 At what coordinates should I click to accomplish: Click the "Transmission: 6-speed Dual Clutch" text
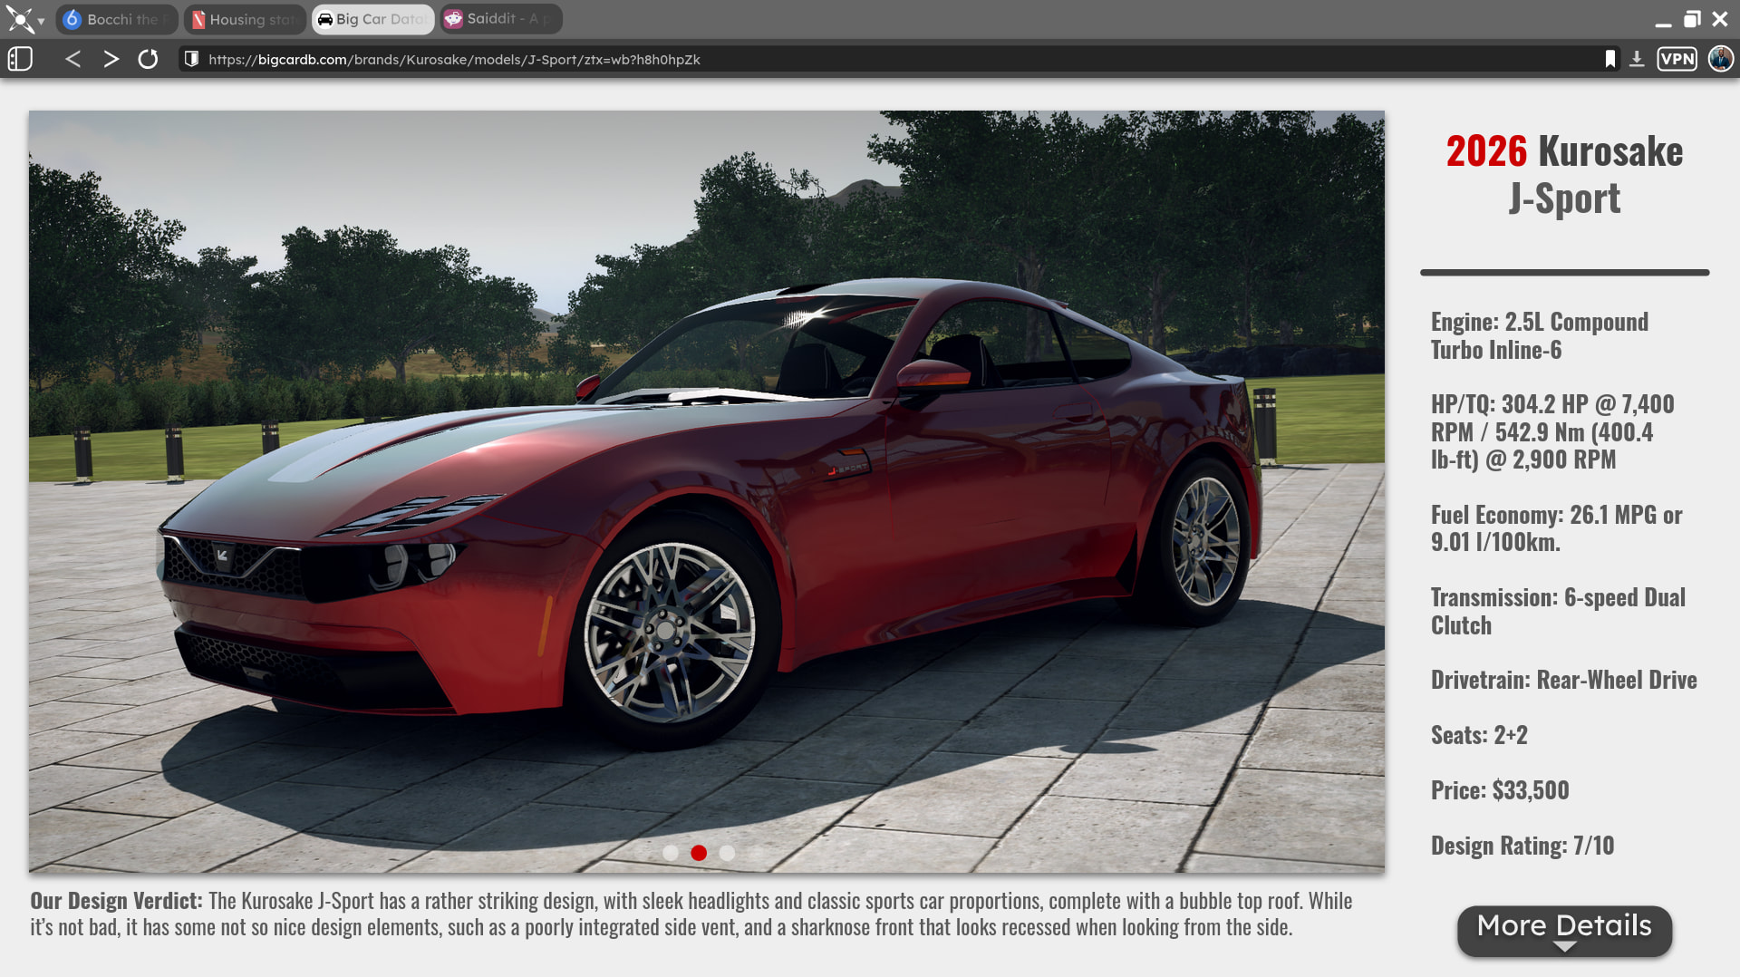pos(1558,611)
